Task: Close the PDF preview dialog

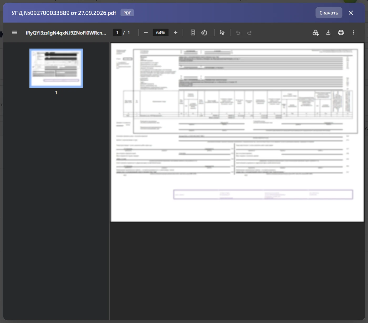Action: pyautogui.click(x=351, y=13)
